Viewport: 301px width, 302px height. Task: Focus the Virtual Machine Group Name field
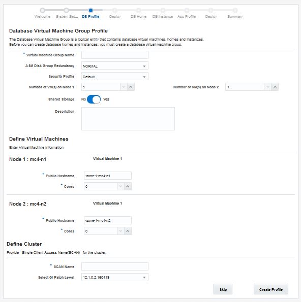[115, 55]
